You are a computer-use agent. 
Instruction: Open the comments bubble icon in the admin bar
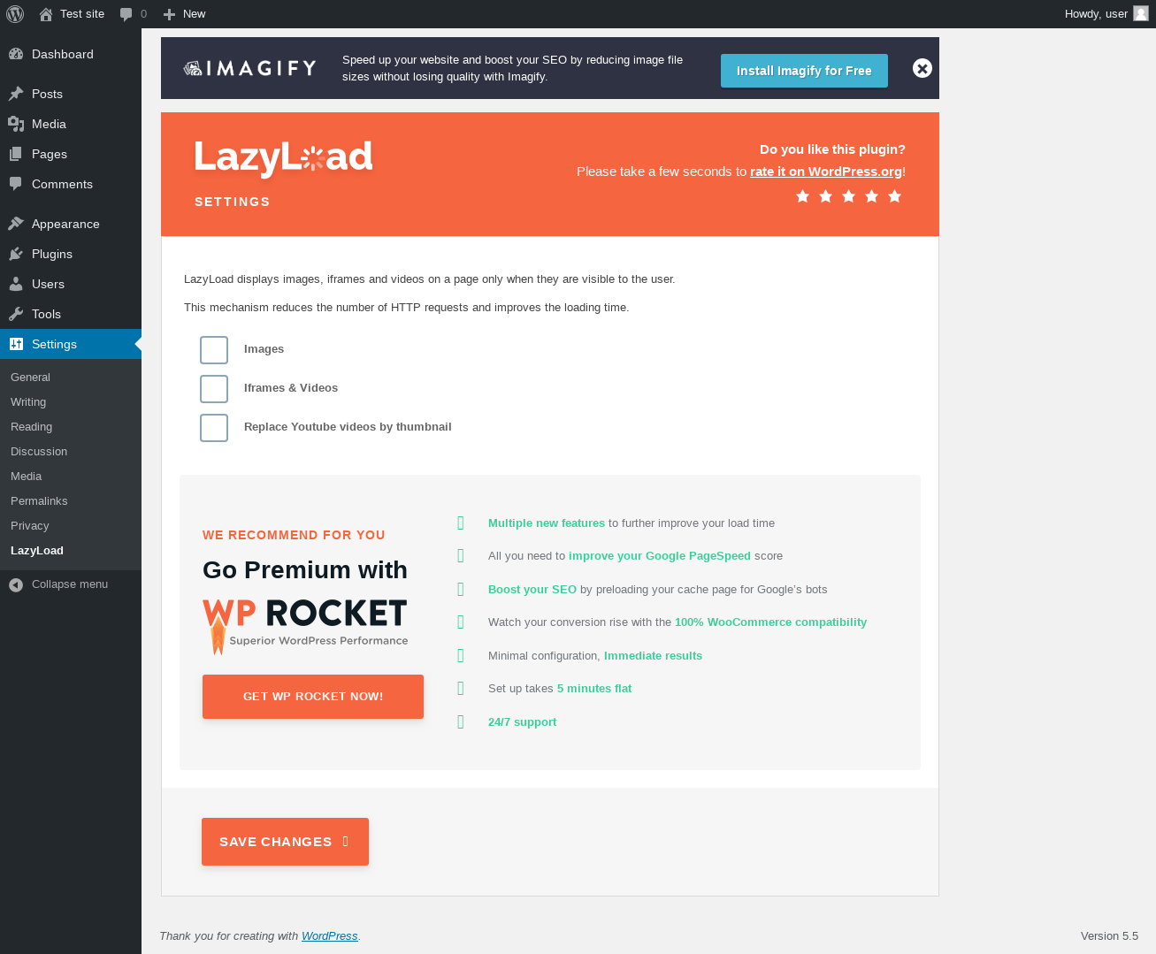coord(126,14)
